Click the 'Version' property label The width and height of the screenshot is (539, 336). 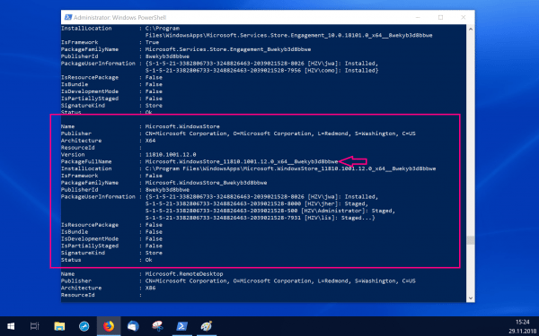coord(73,155)
